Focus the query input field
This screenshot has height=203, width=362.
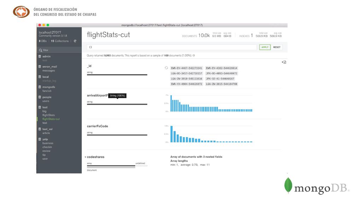click(x=172, y=47)
